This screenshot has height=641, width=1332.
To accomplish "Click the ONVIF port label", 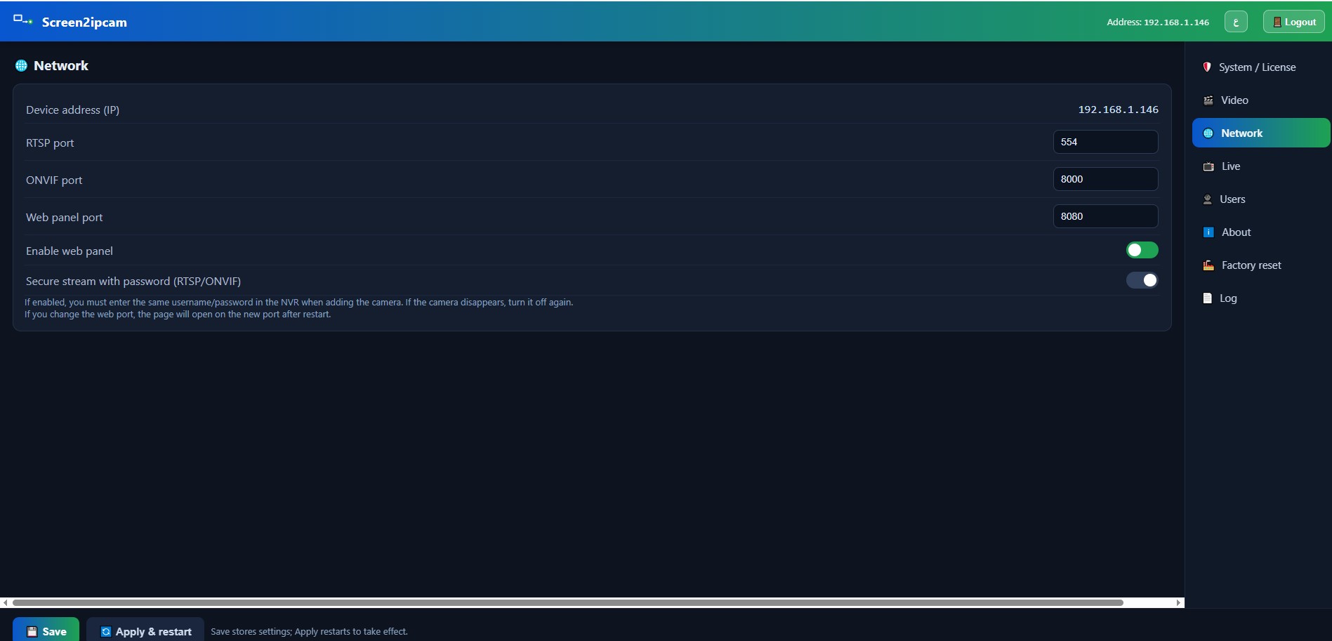I will (x=54, y=180).
